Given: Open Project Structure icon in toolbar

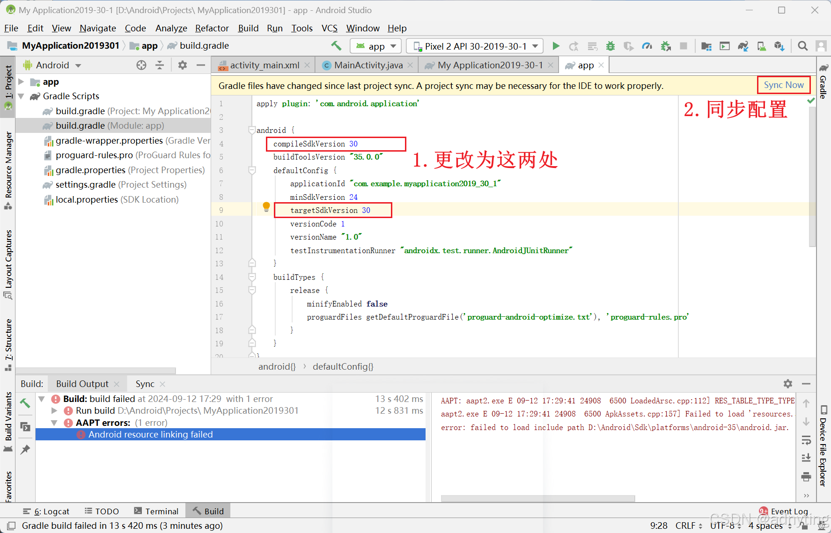Looking at the screenshot, I should click(706, 46).
